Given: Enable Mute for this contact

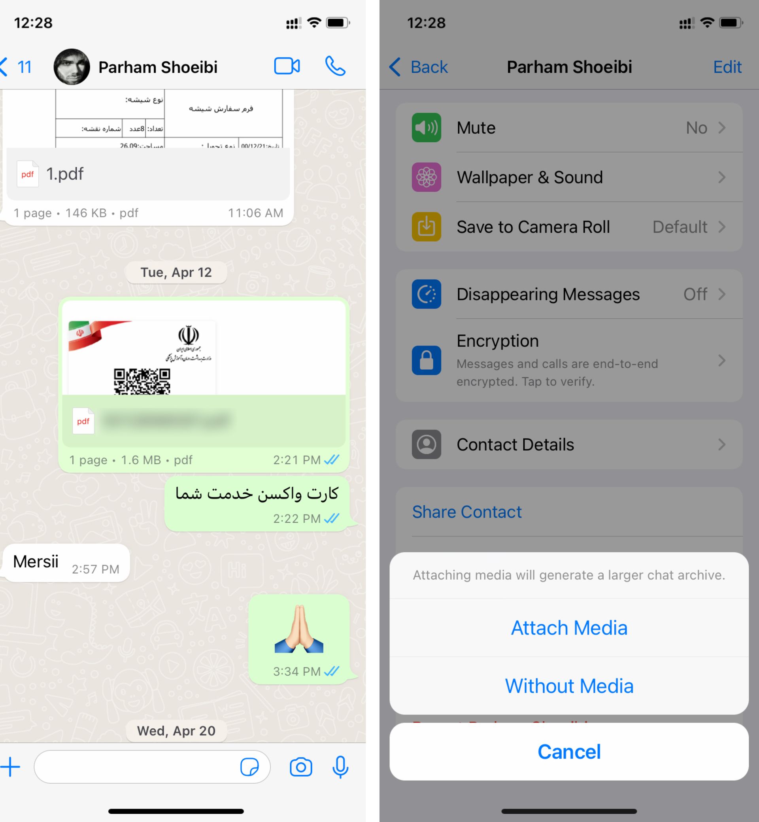Looking at the screenshot, I should 570,127.
